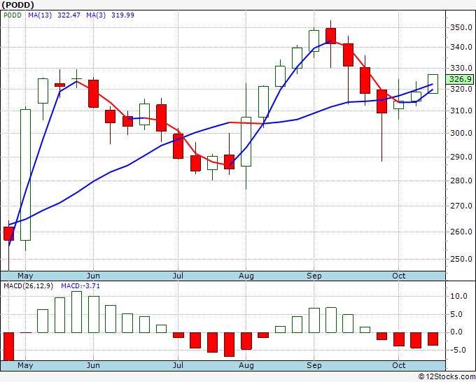Click the latest green candlestick beside 326.9 tag

433,84
